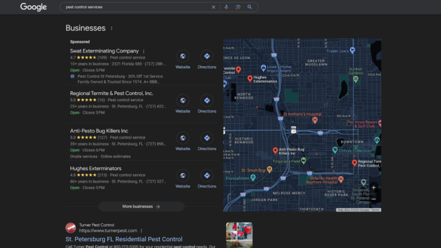Screen dimensions: 441x248
Task: Get directions to Regional Termite & Pest Control
Action: pyautogui.click(x=207, y=101)
